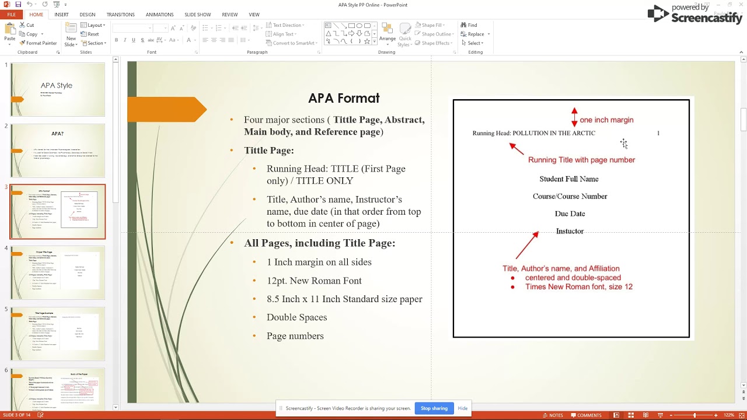
Task: Open the Replace dropdown arrow
Action: [488, 34]
